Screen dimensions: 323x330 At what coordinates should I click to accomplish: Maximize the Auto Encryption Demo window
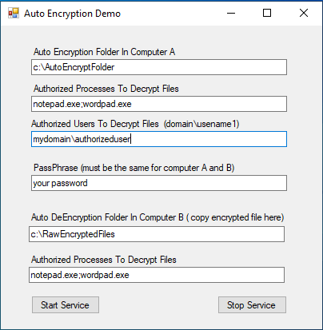point(267,13)
